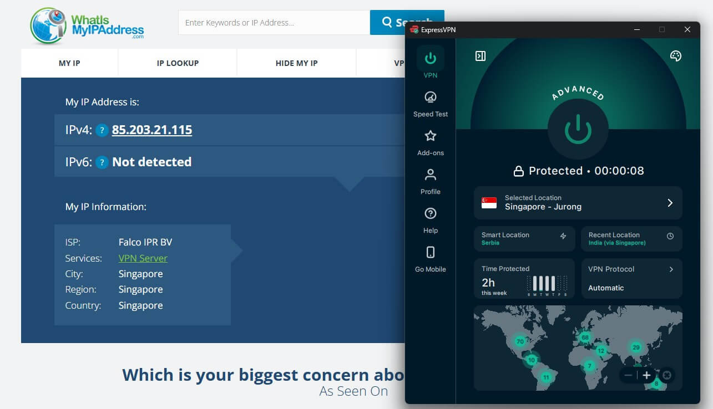Zoom in the server map with plus
Screen dimensions: 713x409
[646, 375]
